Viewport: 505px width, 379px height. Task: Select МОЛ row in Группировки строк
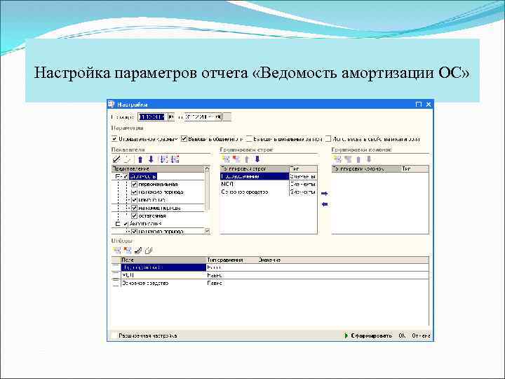coord(268,185)
